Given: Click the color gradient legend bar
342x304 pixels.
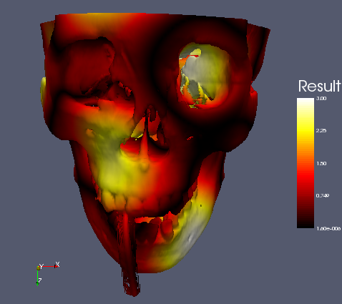Looking at the screenshot, I should (306, 163).
